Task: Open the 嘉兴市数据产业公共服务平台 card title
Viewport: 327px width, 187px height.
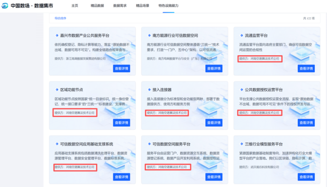Action: pyautogui.click(x=85, y=36)
